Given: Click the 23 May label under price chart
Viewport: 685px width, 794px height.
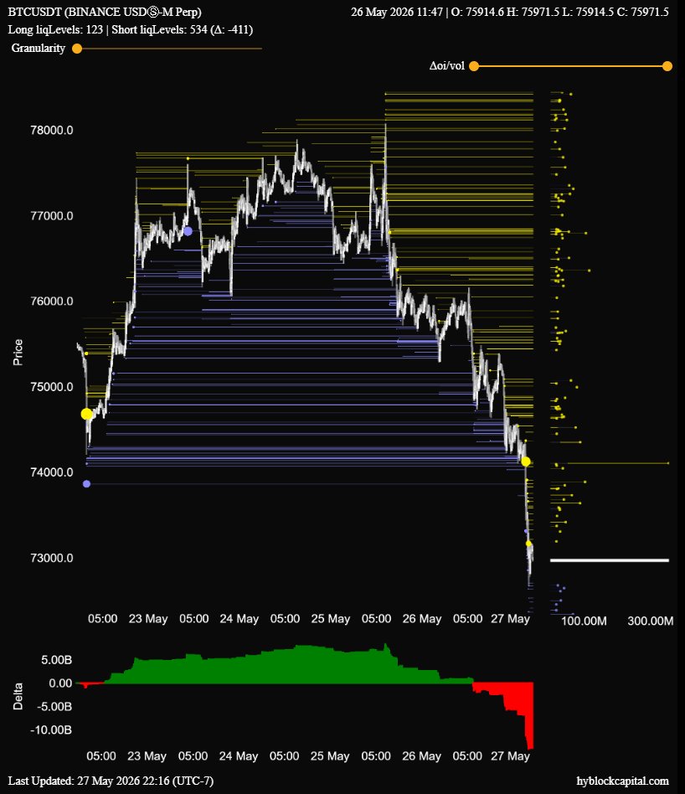Looking at the screenshot, I should pyautogui.click(x=148, y=619).
